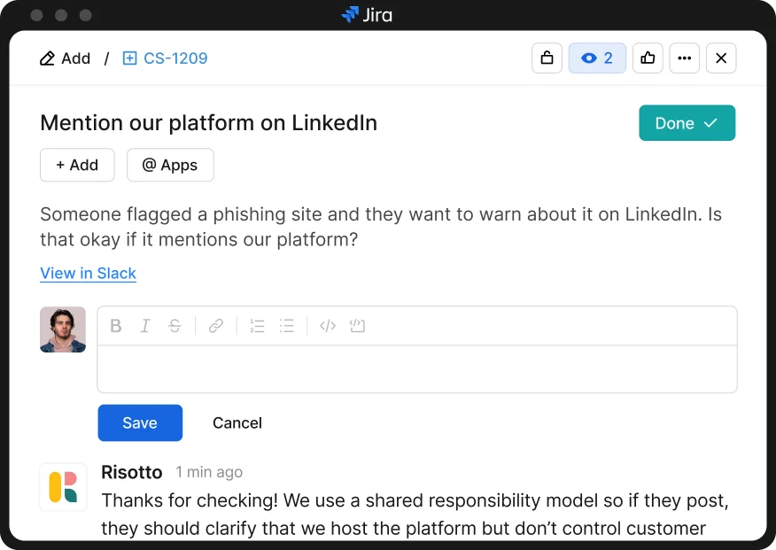Click the @ Apps button

point(170,165)
